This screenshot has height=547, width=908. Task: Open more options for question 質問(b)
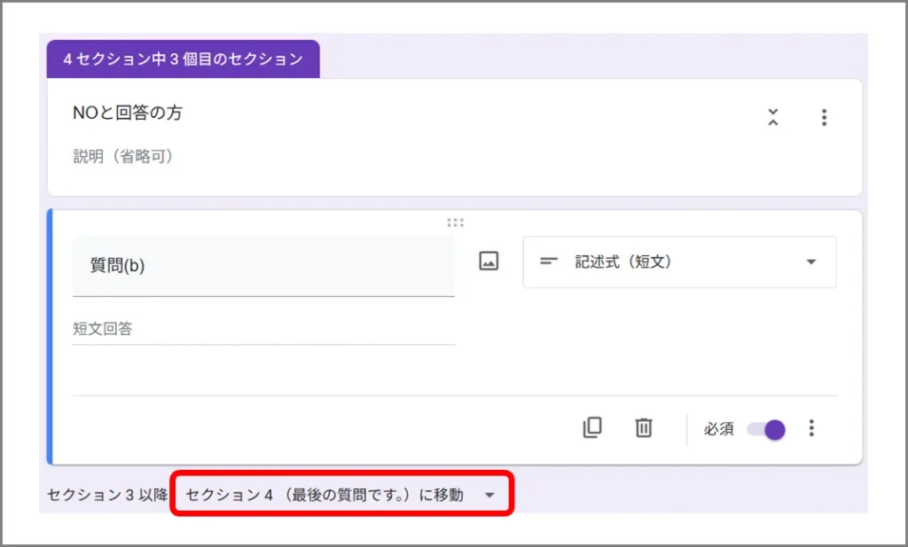810,429
